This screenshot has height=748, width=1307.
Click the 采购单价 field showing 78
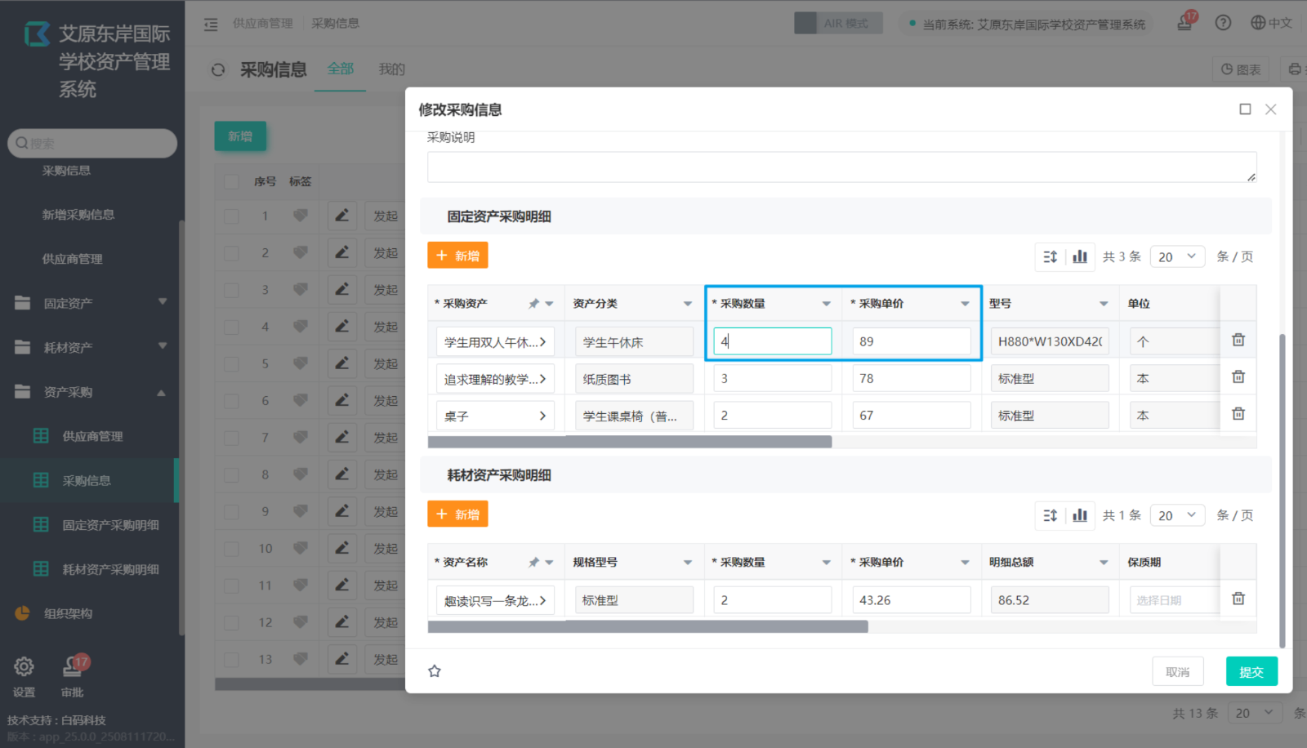tap(911, 379)
